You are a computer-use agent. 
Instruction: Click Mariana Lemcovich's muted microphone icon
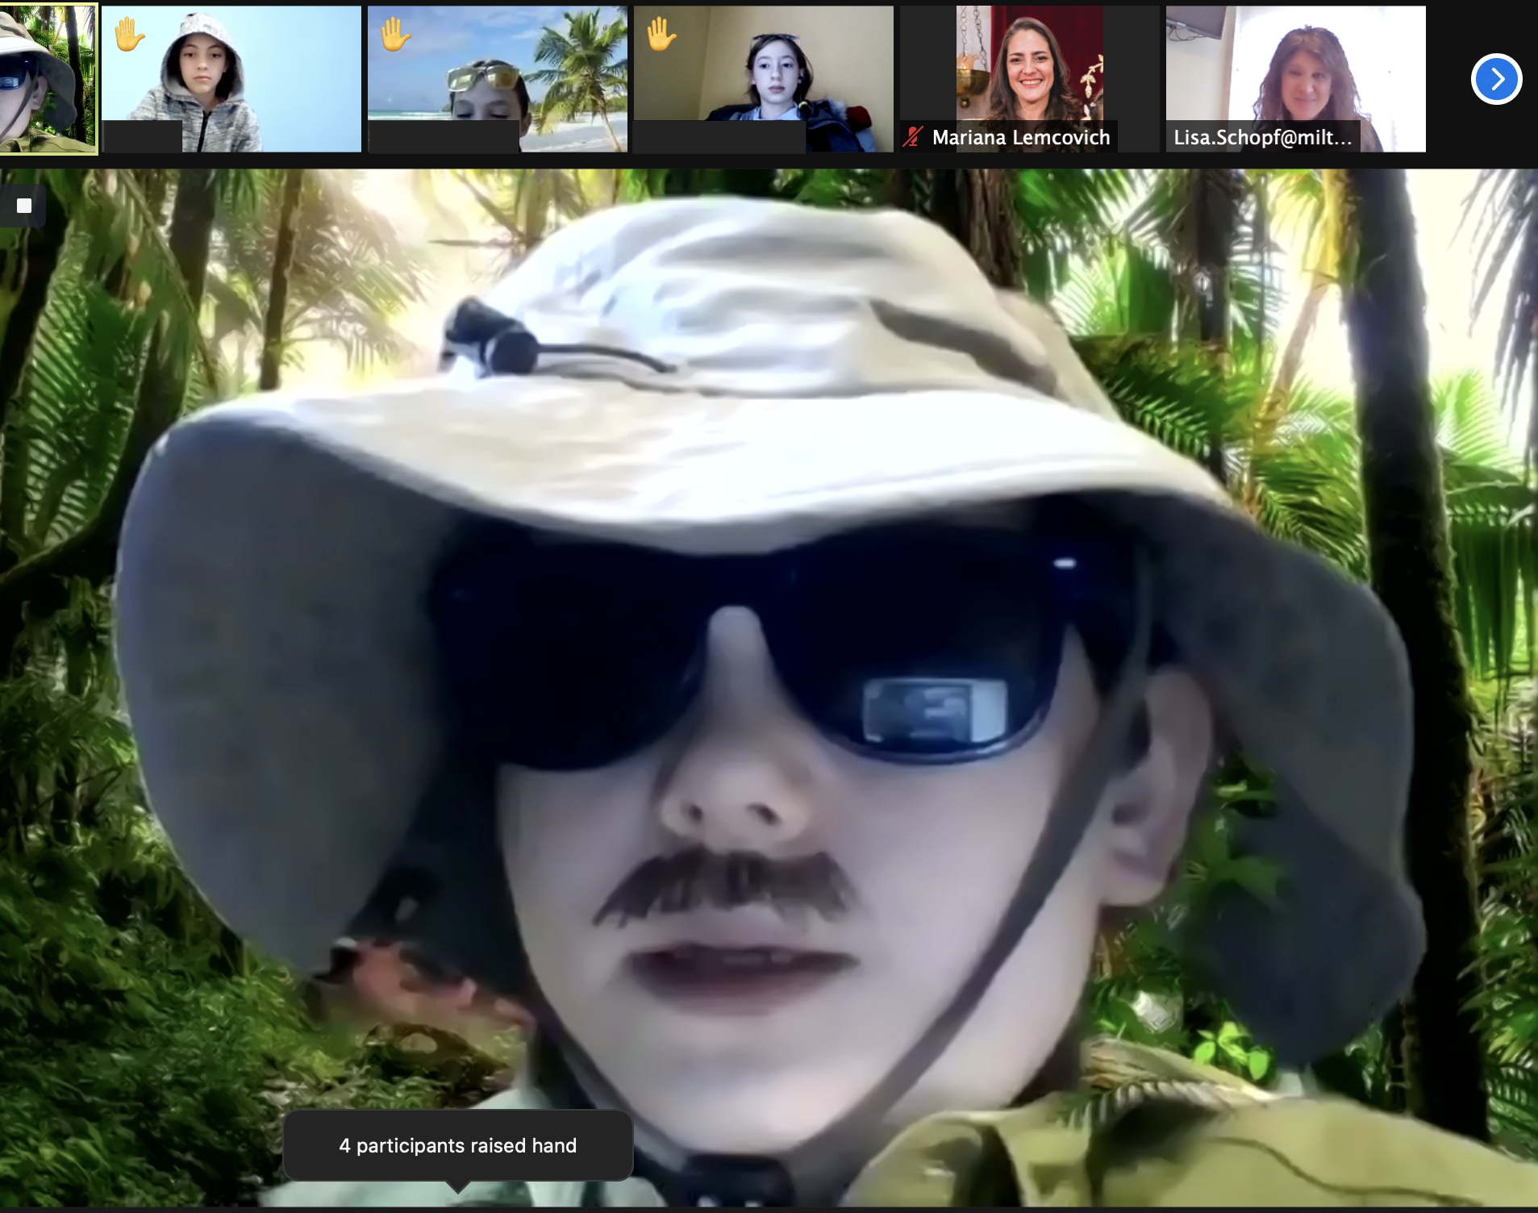[912, 137]
